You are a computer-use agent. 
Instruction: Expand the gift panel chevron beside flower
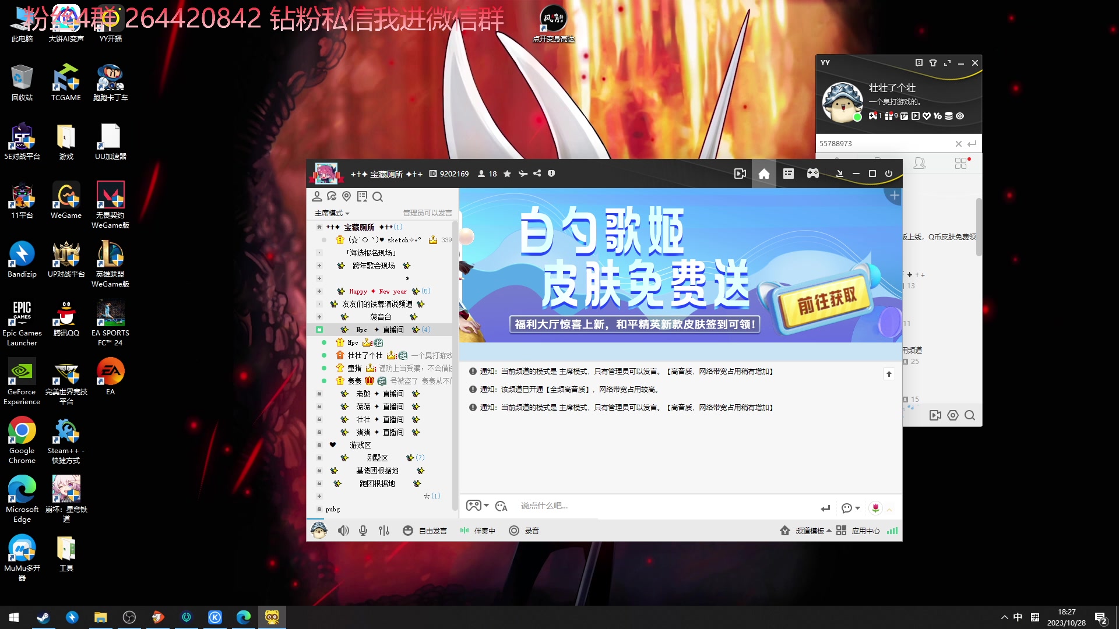coord(890,509)
